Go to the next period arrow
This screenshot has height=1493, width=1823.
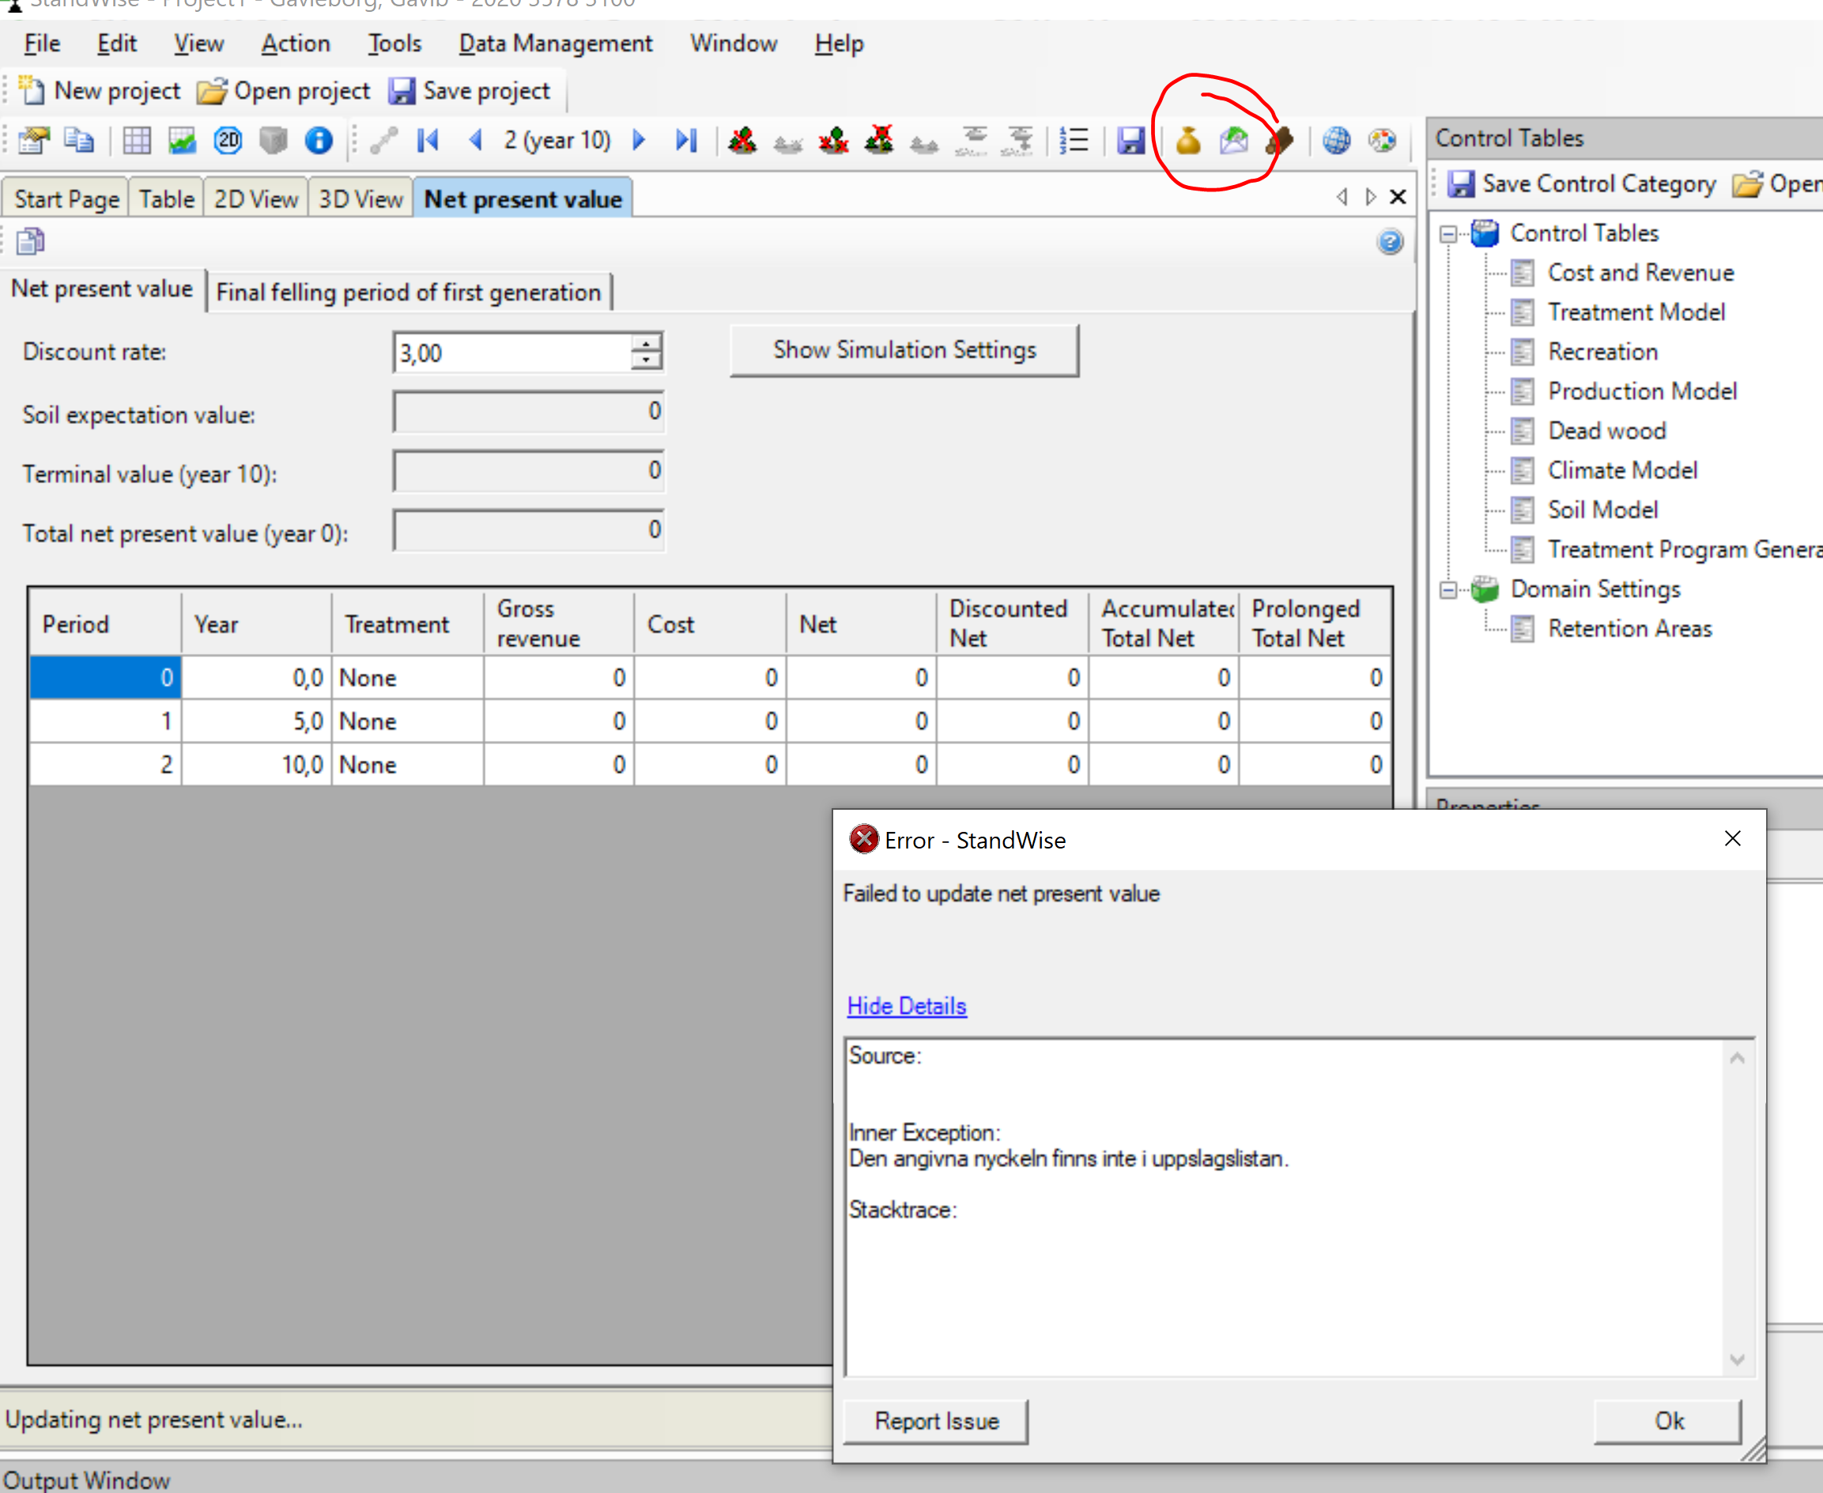[639, 140]
